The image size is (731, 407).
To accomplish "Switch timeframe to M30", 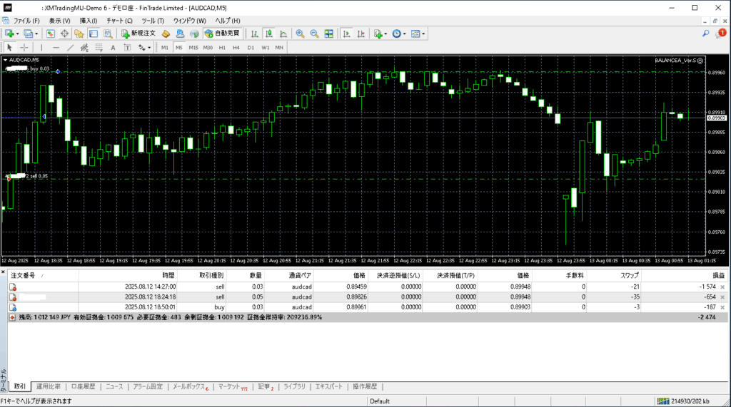I will pyautogui.click(x=208, y=48).
